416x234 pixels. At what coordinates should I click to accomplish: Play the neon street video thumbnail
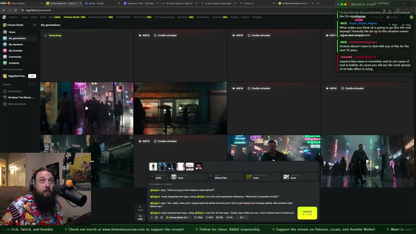[87, 108]
